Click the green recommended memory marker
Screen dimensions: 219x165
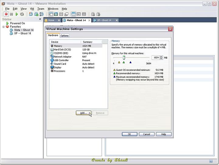[124, 62]
